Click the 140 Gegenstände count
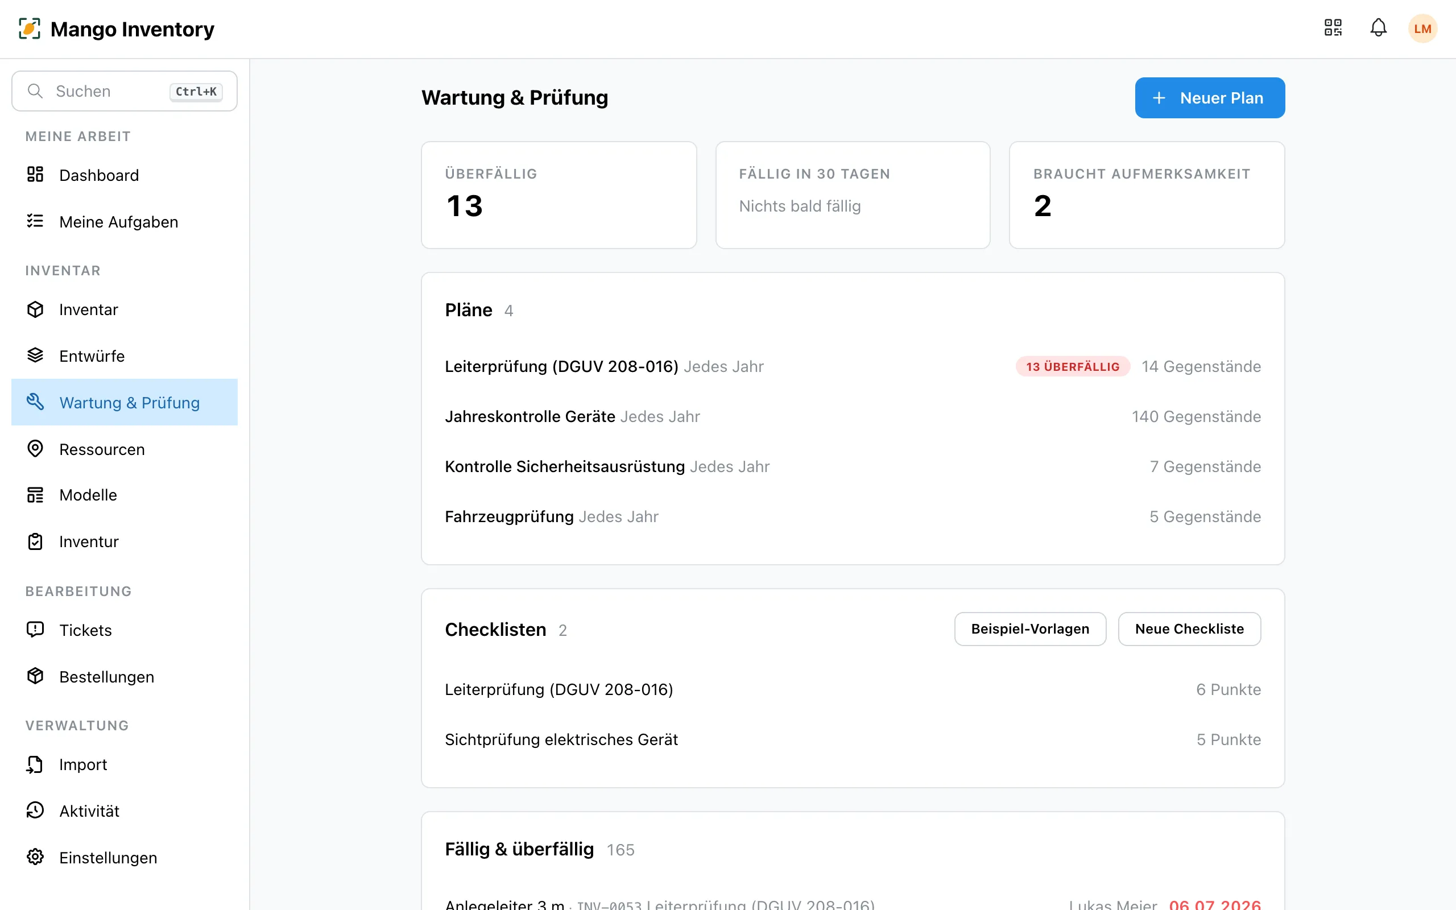 1196,416
